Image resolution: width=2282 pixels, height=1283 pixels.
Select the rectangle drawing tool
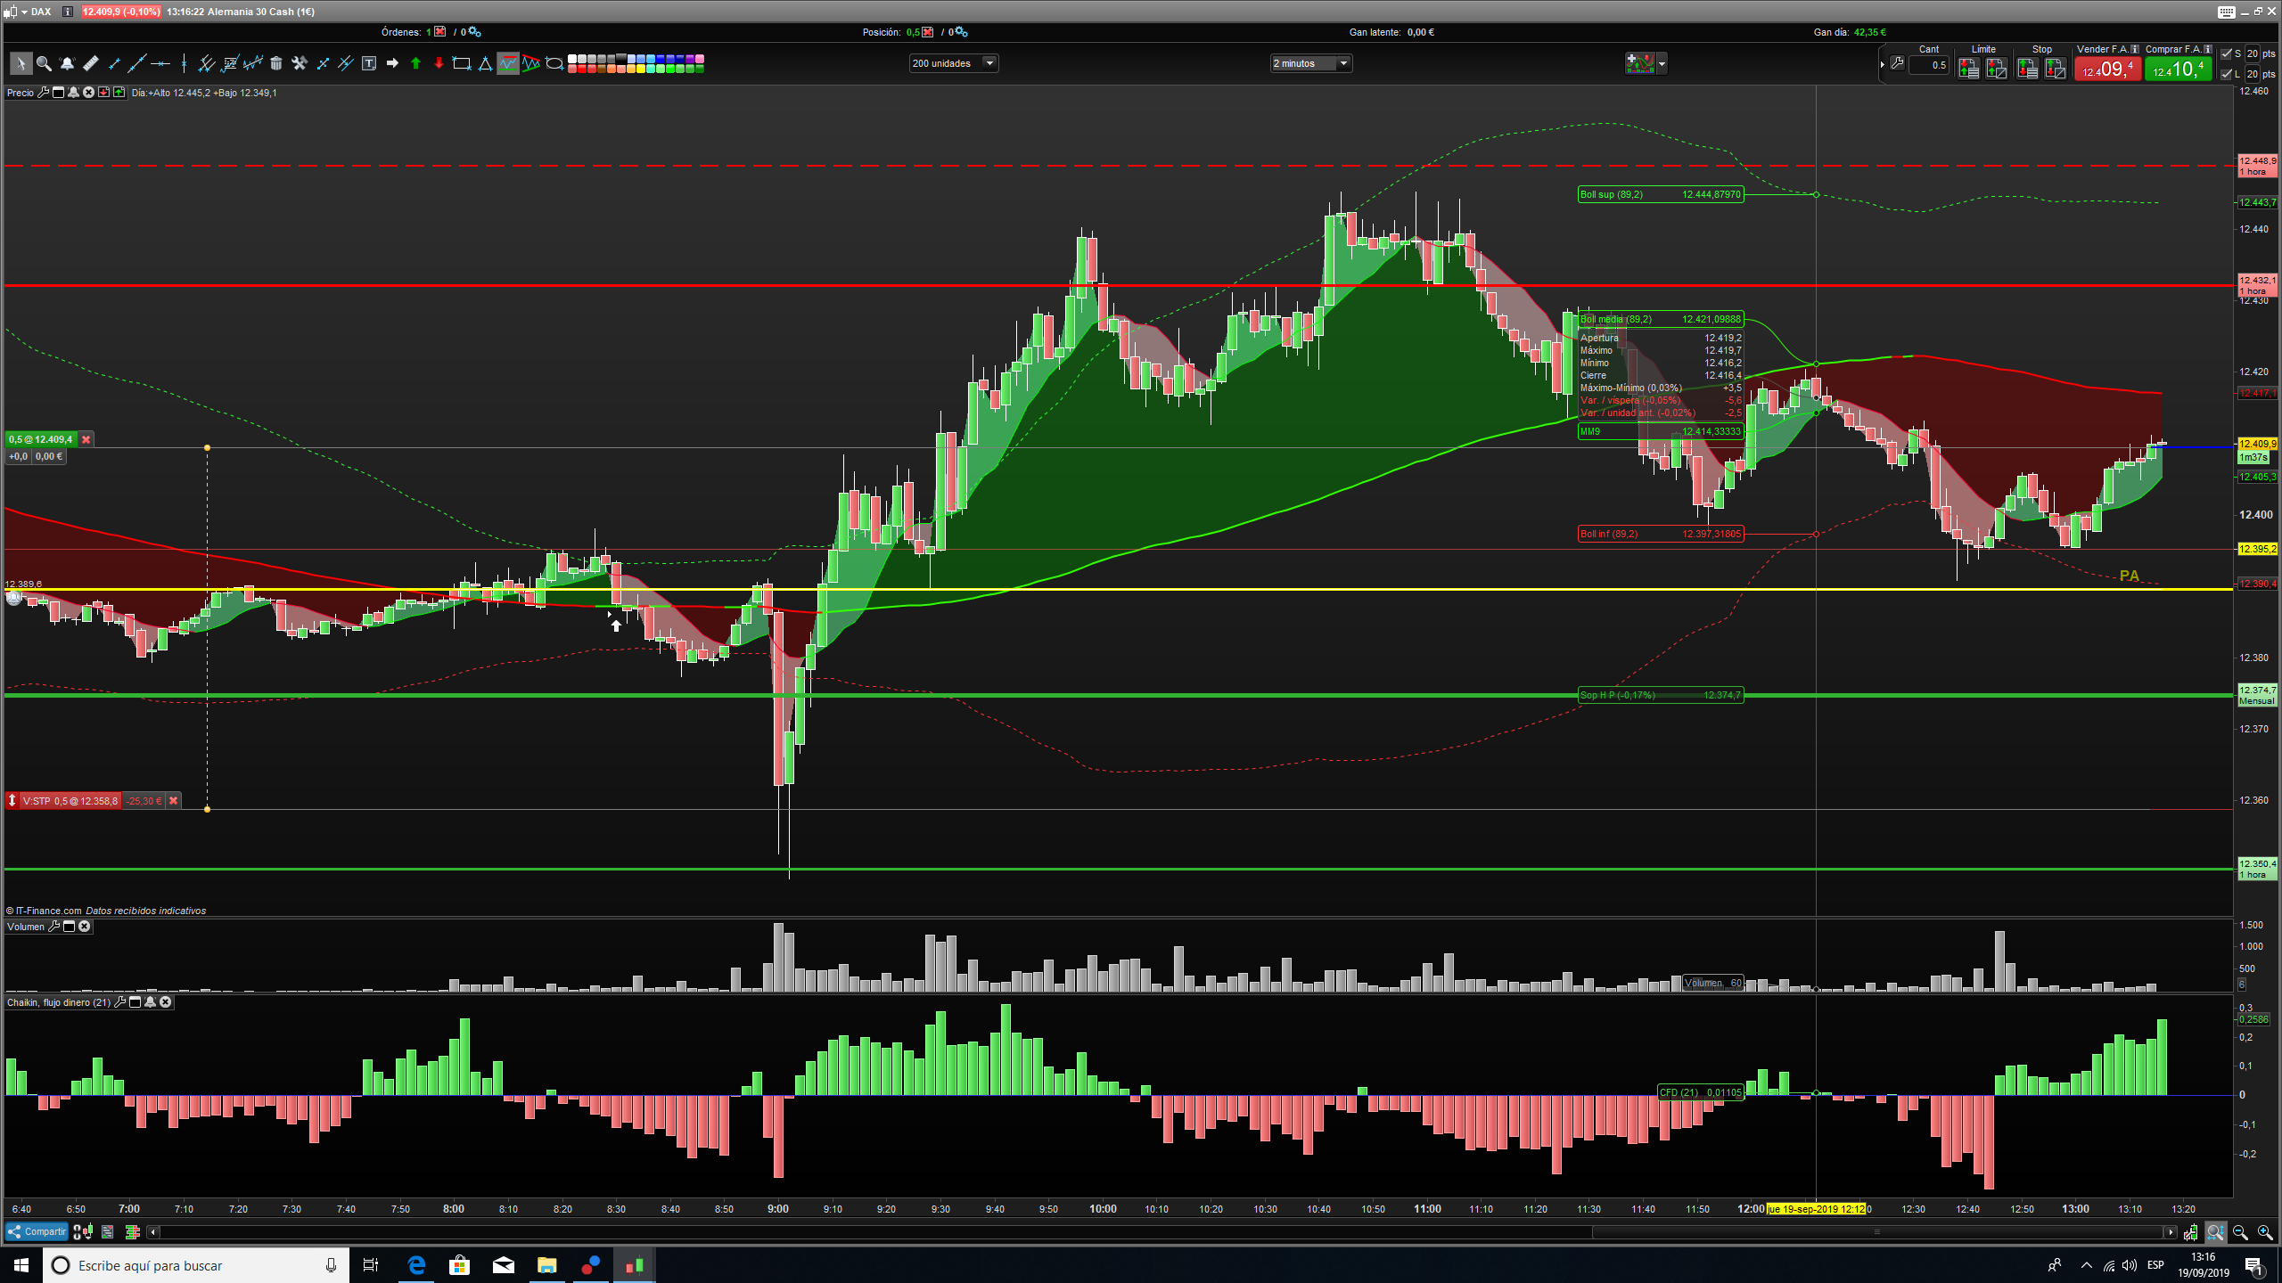pyautogui.click(x=462, y=63)
